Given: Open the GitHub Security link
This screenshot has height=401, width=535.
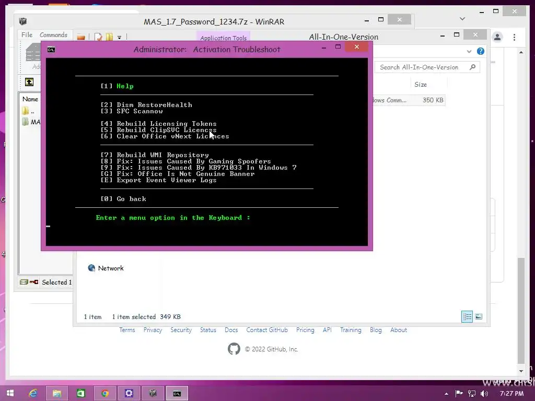Looking at the screenshot, I should [x=181, y=330].
